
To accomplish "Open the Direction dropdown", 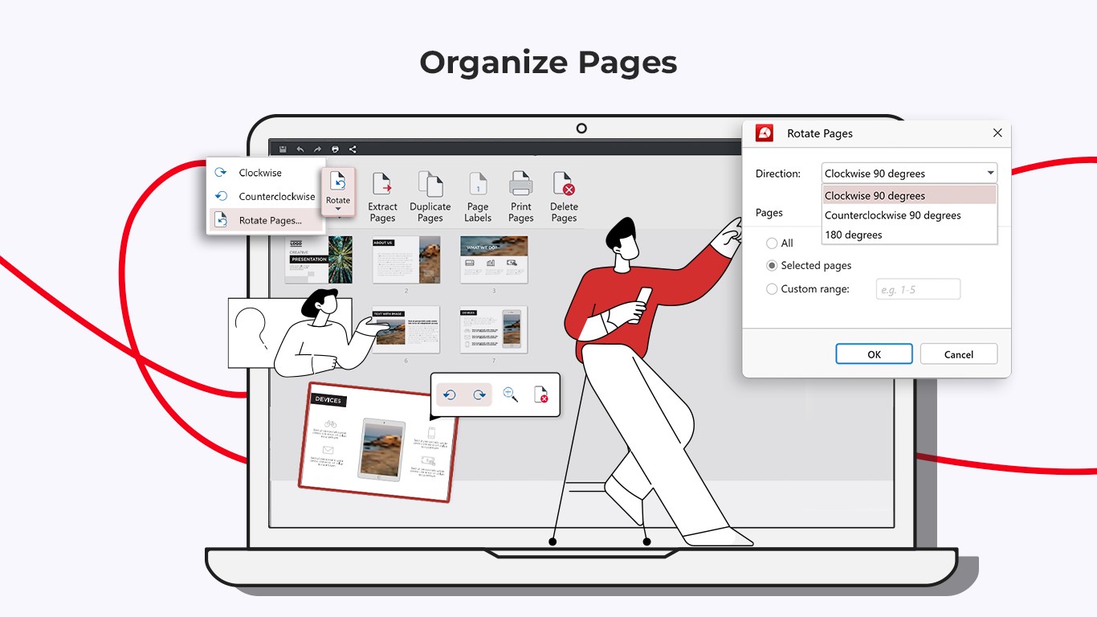I will click(989, 173).
